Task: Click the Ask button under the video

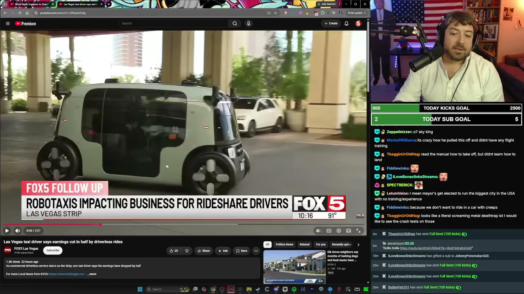Action: pyautogui.click(x=223, y=251)
